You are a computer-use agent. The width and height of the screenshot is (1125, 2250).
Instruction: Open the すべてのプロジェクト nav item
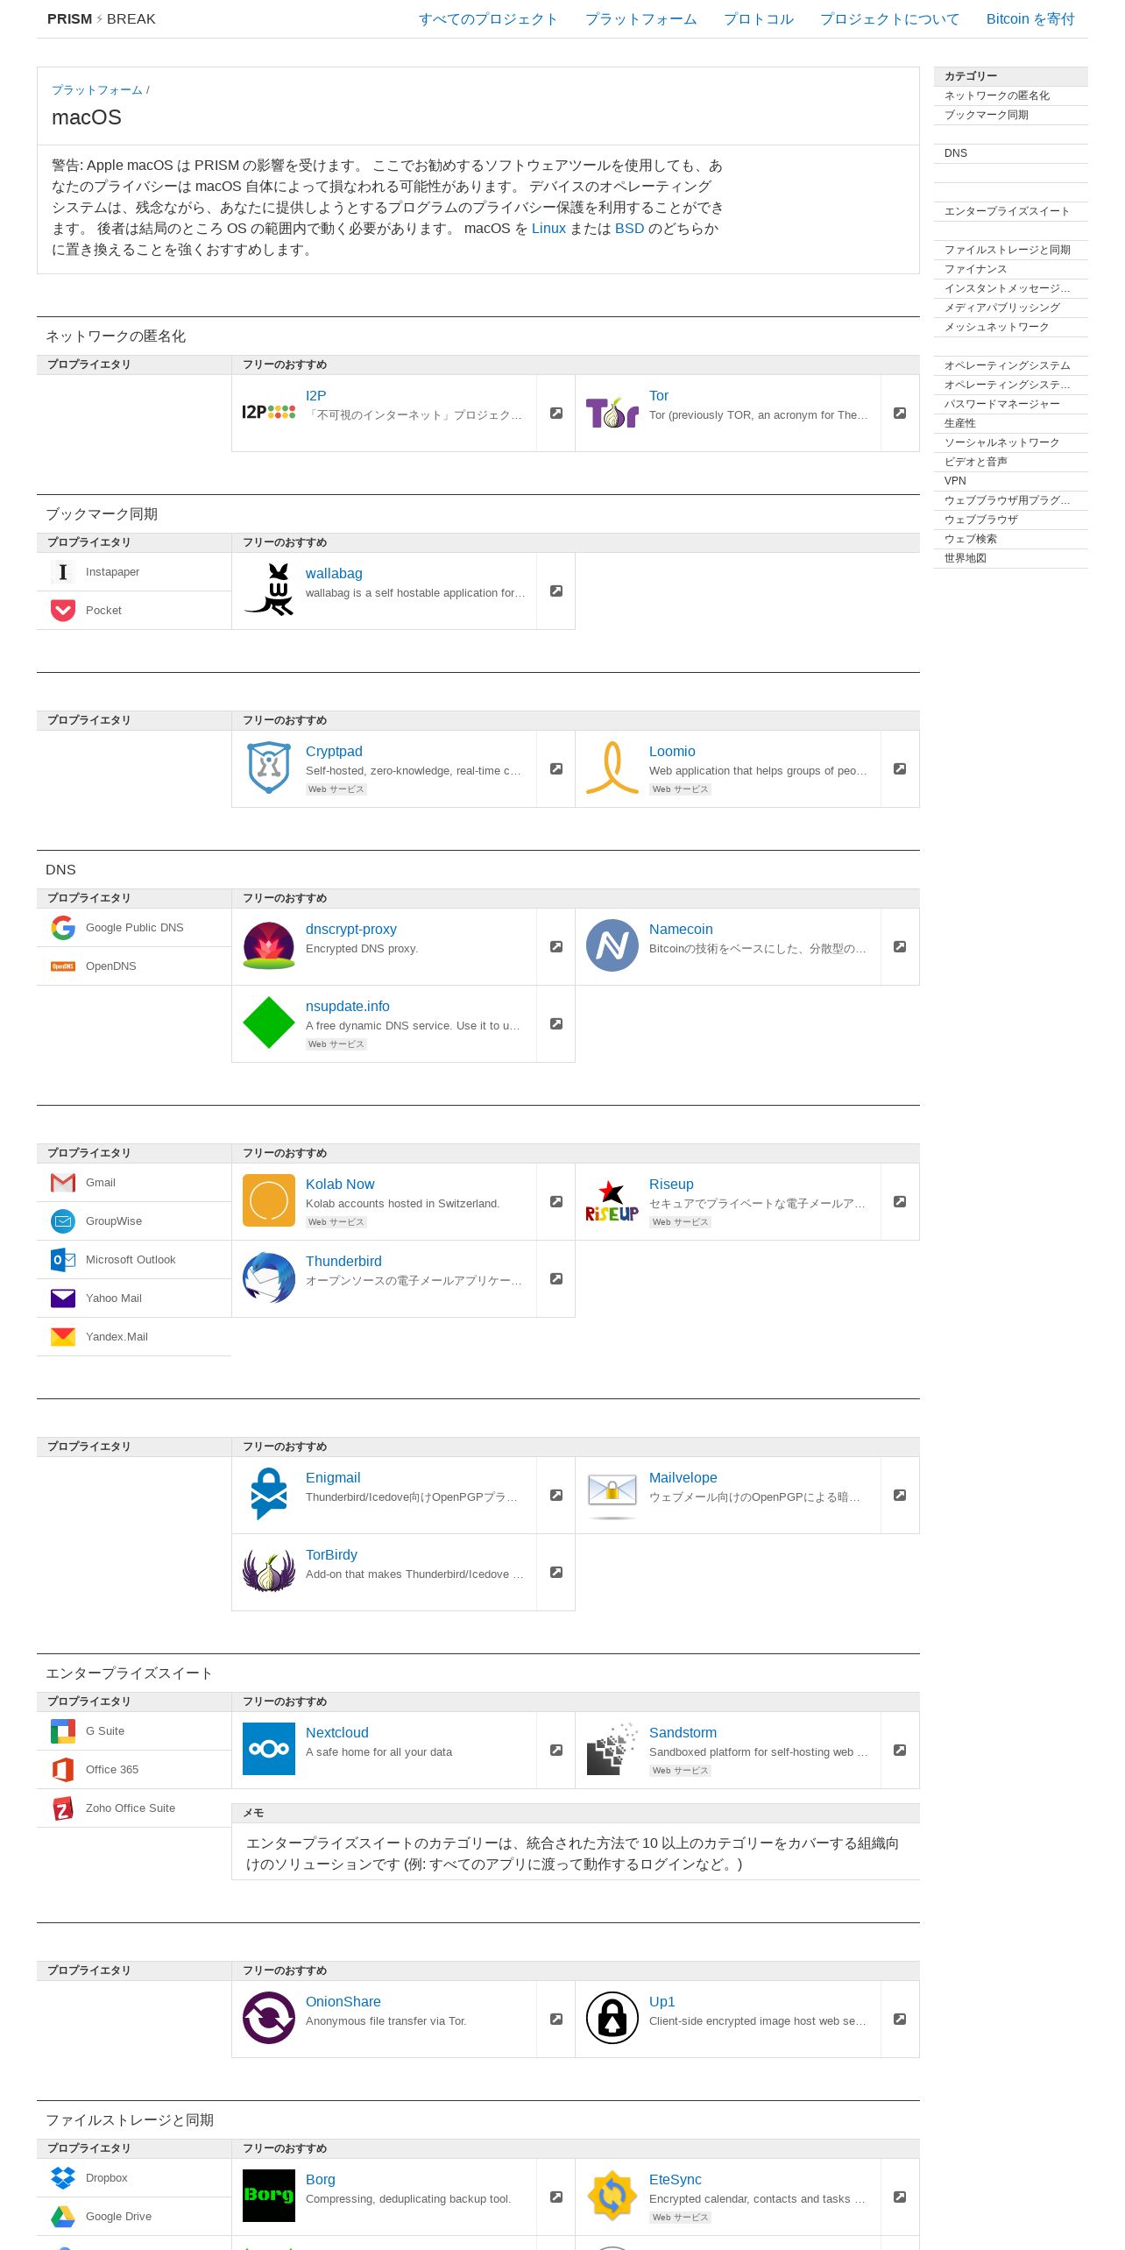pos(488,19)
